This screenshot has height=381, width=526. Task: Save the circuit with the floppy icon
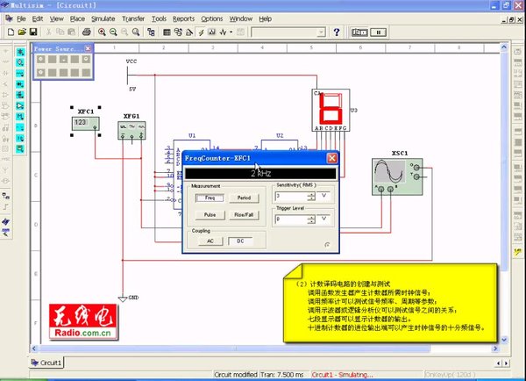tap(33, 32)
